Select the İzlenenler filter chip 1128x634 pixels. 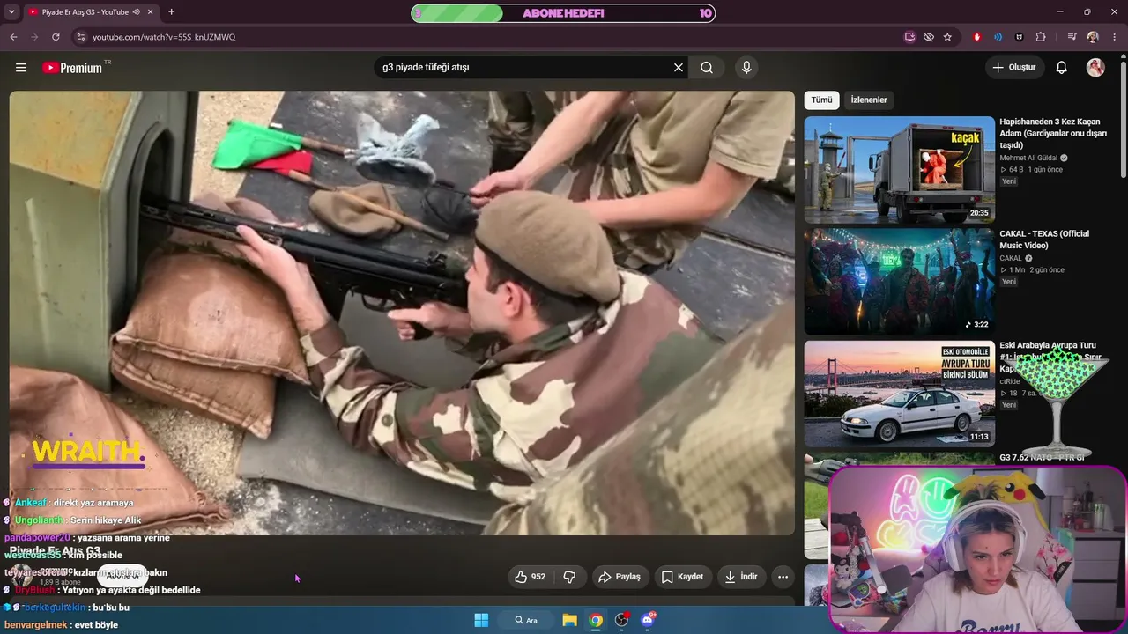pos(869,100)
